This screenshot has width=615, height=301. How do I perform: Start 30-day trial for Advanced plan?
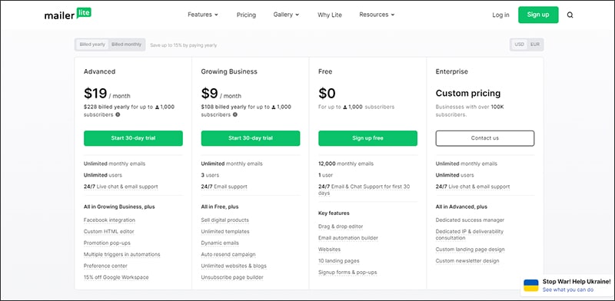coord(133,138)
